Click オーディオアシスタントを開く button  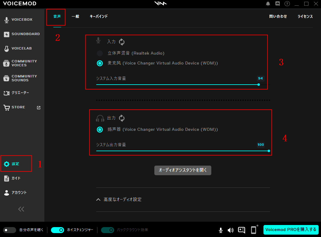(183, 170)
